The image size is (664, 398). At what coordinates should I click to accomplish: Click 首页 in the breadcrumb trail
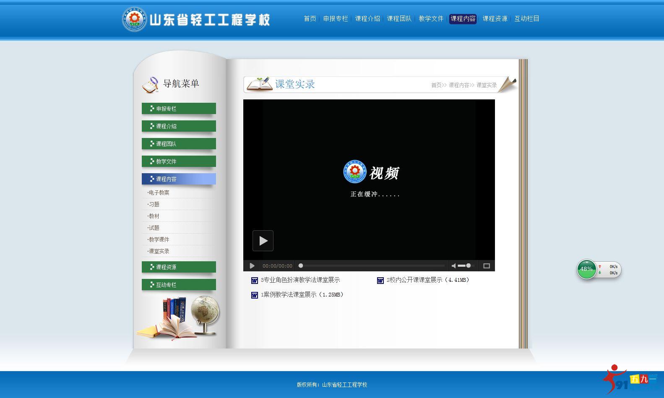(437, 85)
